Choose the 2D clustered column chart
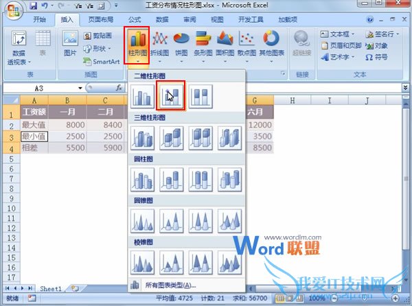Screen dimensions: 412x306 [142, 96]
